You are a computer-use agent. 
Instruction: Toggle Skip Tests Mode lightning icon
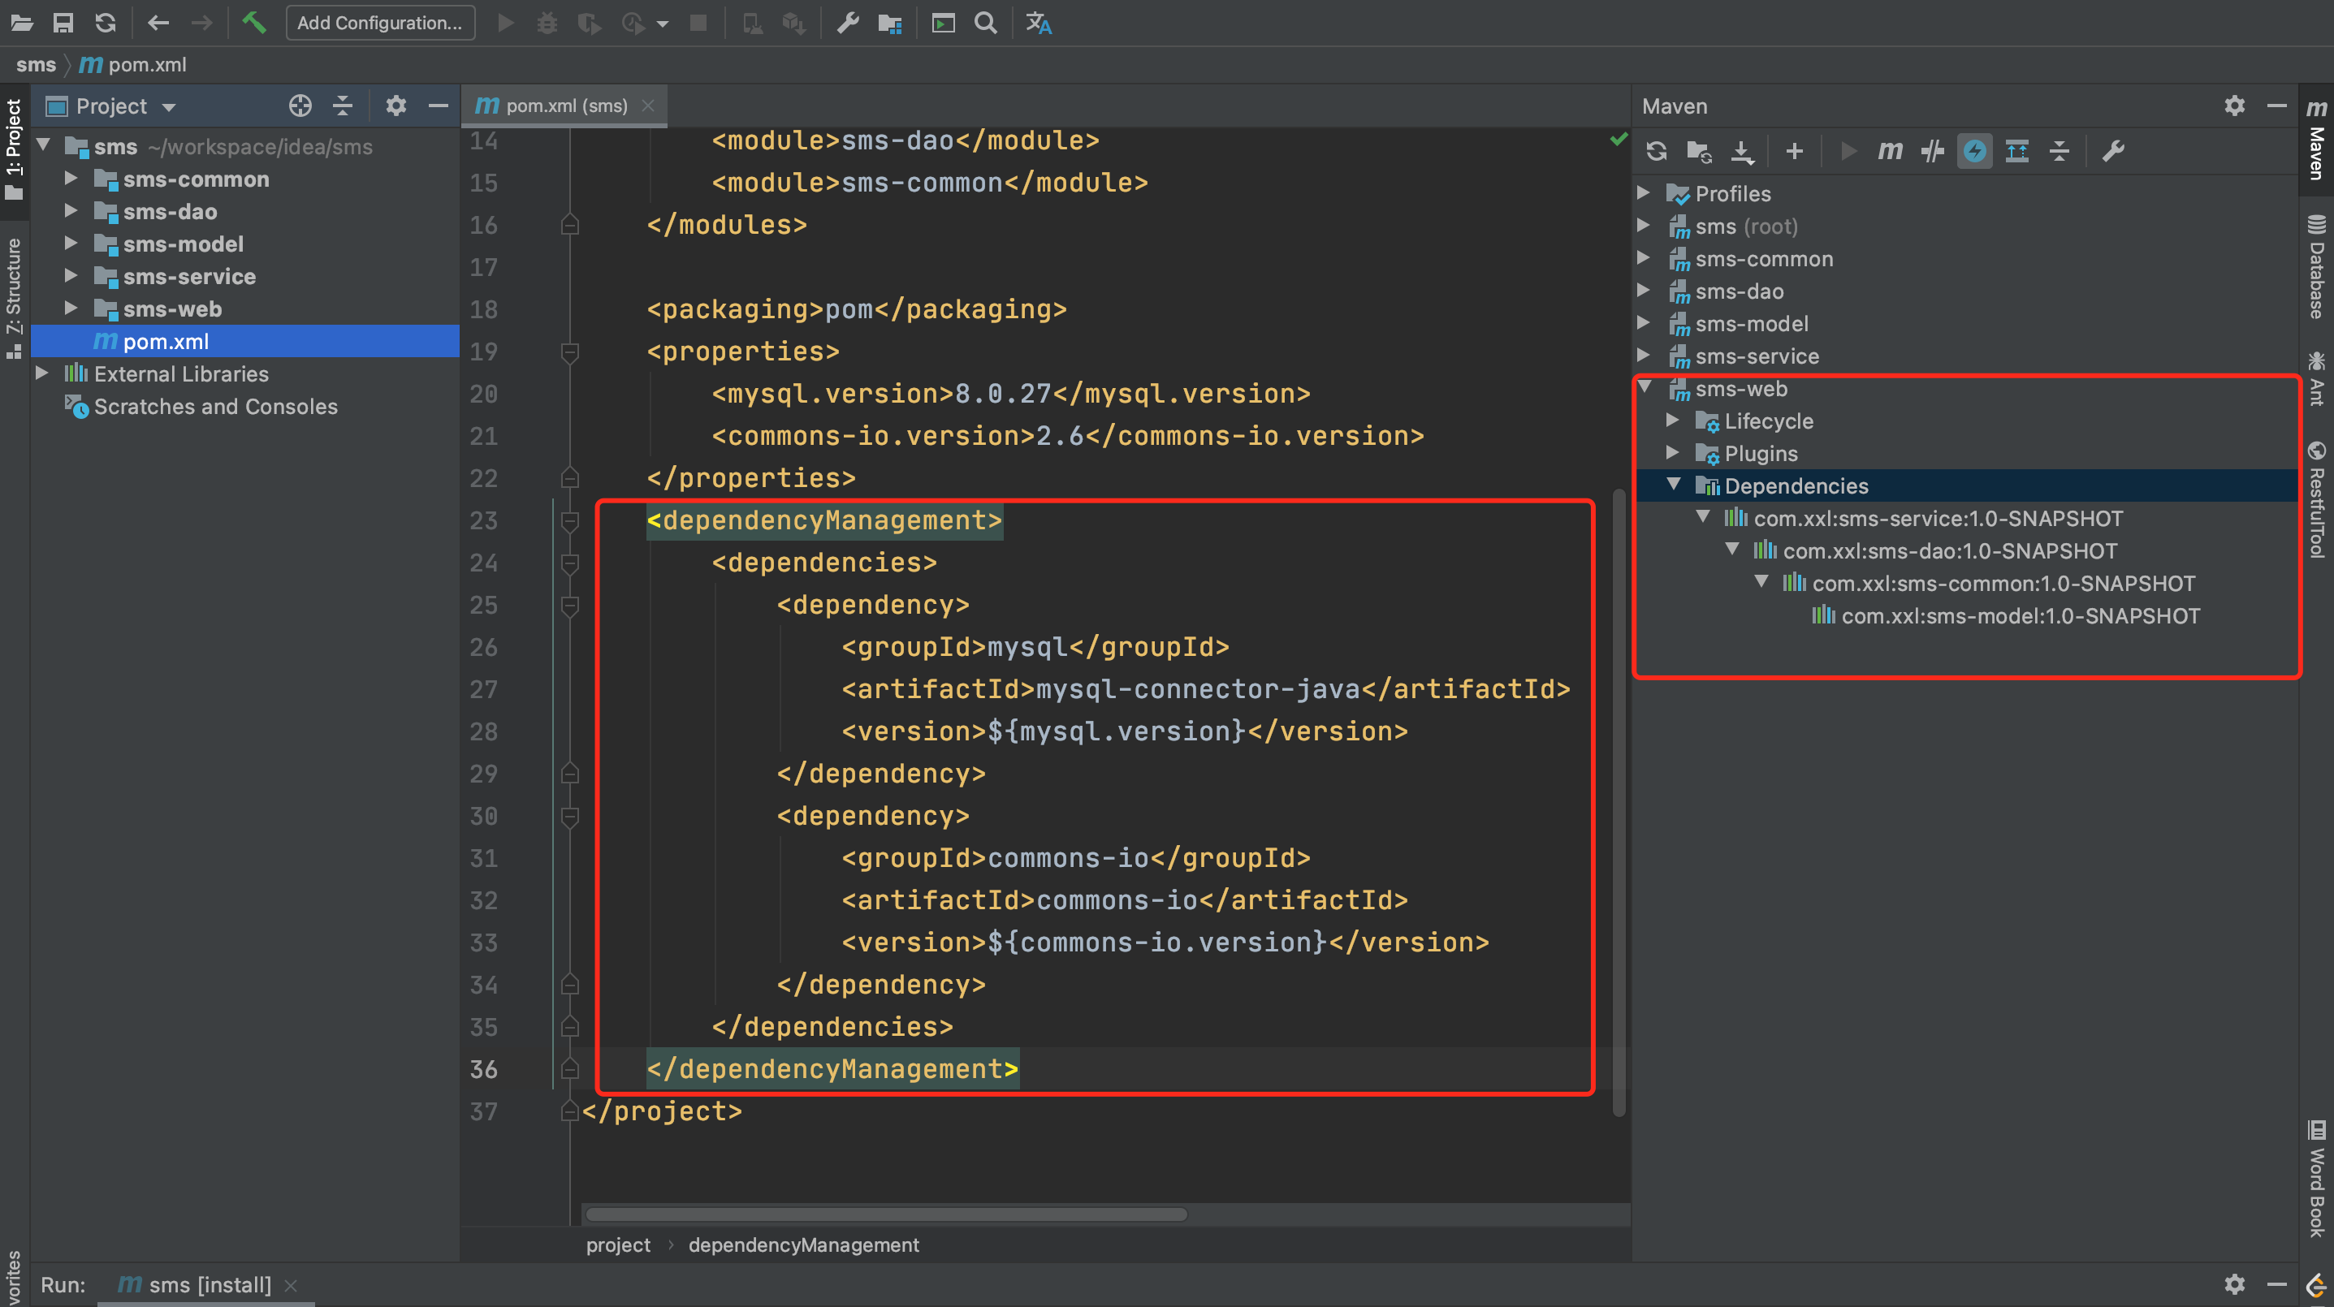click(x=1974, y=151)
